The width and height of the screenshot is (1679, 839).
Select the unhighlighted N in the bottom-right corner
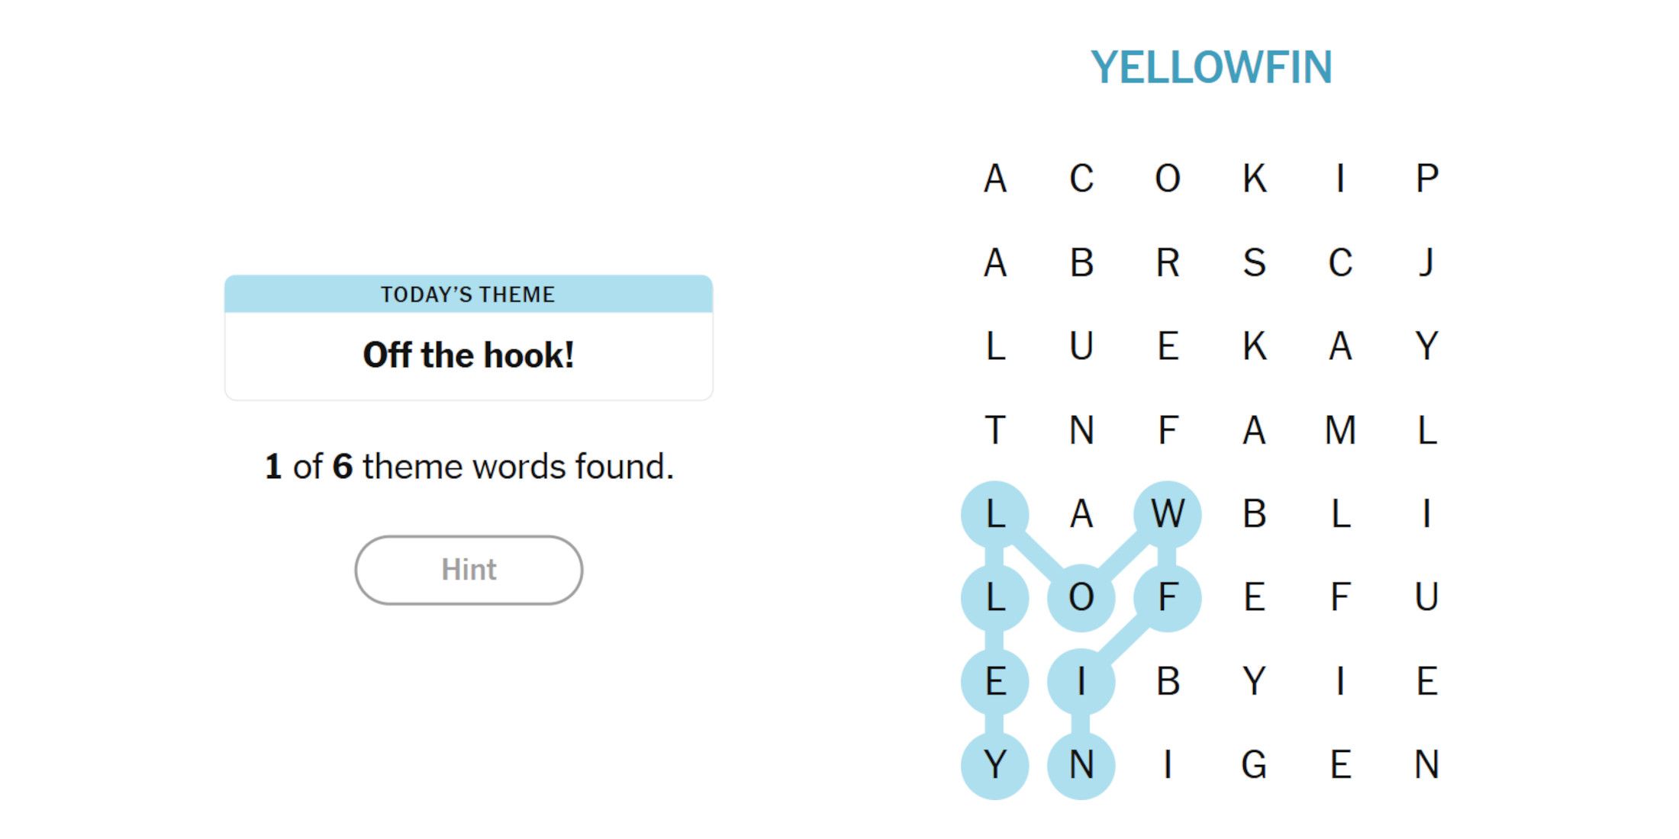(1426, 764)
